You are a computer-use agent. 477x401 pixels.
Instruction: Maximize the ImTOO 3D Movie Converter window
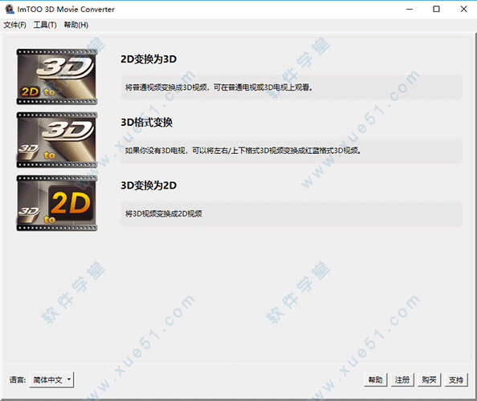coord(436,9)
